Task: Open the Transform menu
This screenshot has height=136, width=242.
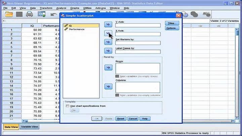Action: point(46,8)
